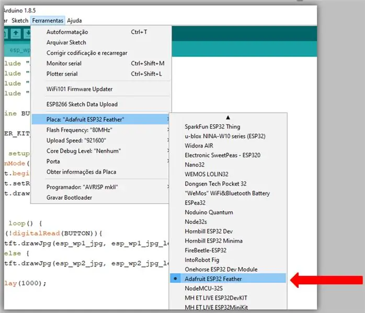This screenshot has width=365, height=313.
Task: Expand the Core Debug Level submenu
Action: click(101, 151)
